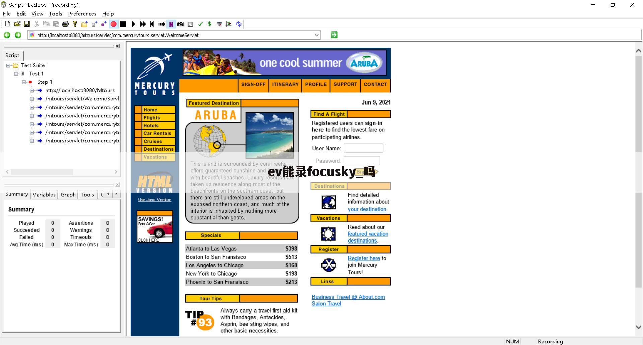
Task: Click the form values icon next to the camera
Action: (191, 24)
